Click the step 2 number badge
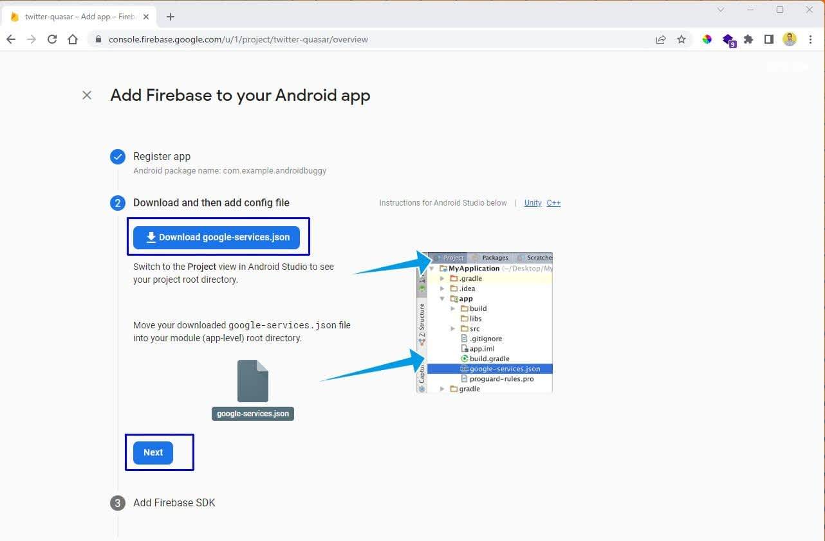The width and height of the screenshot is (825, 541). pyautogui.click(x=118, y=203)
